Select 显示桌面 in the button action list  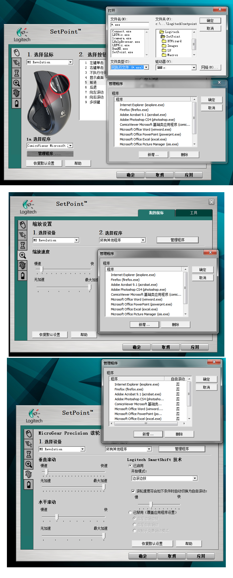pos(96,77)
